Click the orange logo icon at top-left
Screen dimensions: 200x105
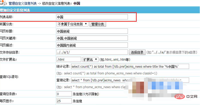point(2,2)
